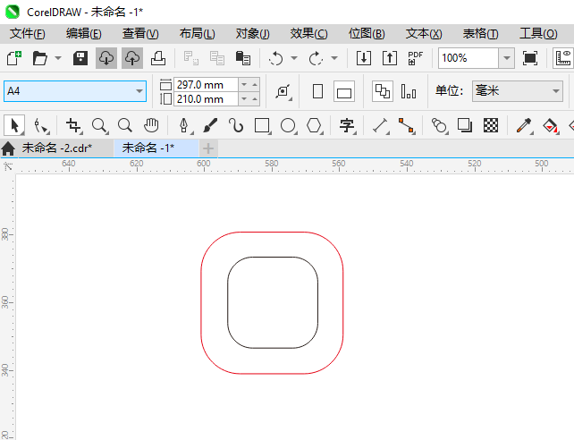Click the Redo arrow icon
Screen dimensions: 574x440
tap(316, 58)
